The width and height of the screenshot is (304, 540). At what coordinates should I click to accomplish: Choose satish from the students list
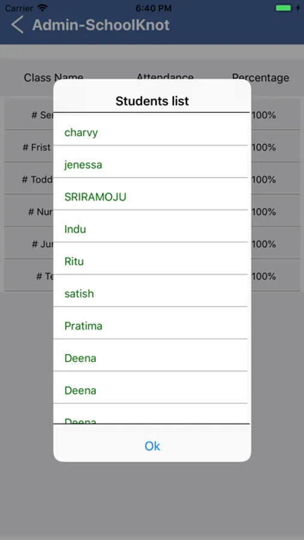pos(151,294)
